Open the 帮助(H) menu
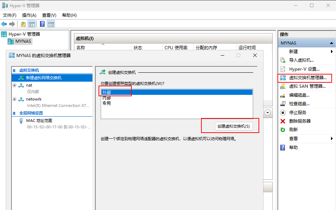The image size is (336, 210). pyautogui.click(x=69, y=15)
